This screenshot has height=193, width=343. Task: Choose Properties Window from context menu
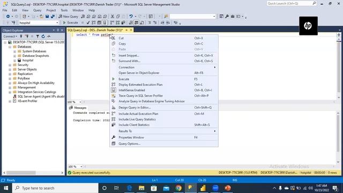164,137
